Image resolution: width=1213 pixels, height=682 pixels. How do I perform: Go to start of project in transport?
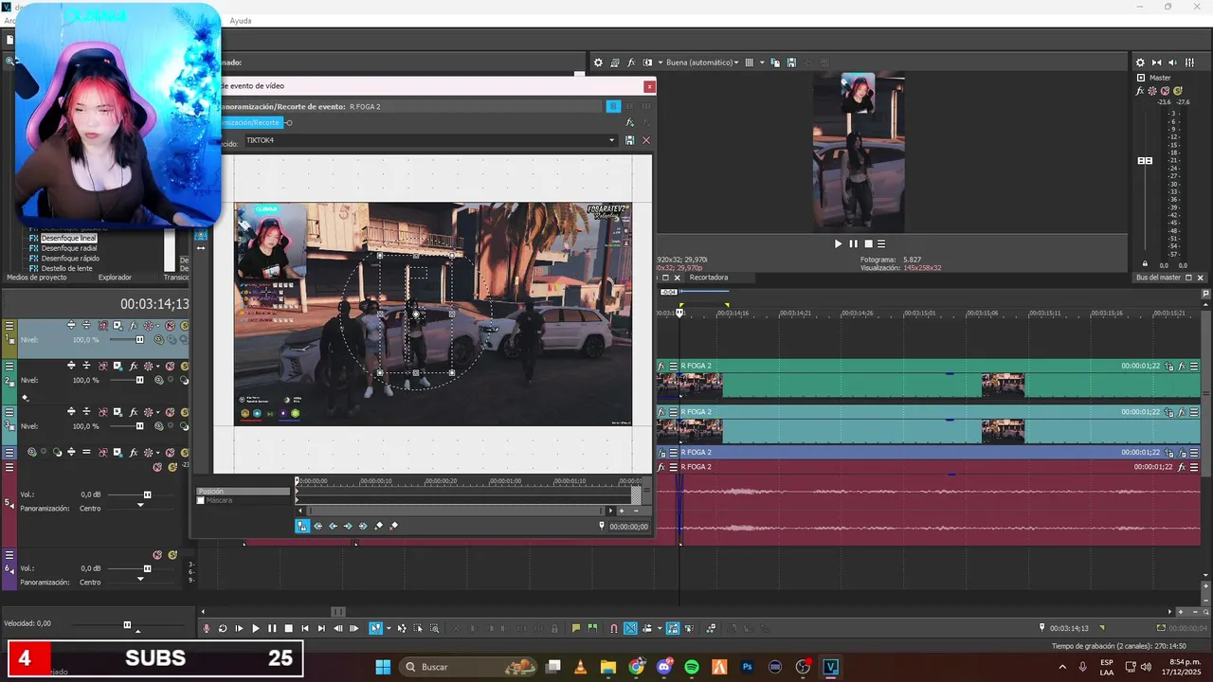(305, 628)
